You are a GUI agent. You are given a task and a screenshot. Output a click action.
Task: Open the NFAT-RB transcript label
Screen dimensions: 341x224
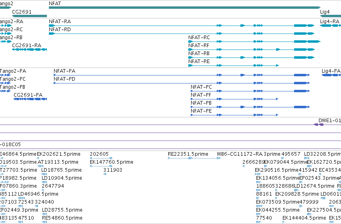[x=199, y=54]
